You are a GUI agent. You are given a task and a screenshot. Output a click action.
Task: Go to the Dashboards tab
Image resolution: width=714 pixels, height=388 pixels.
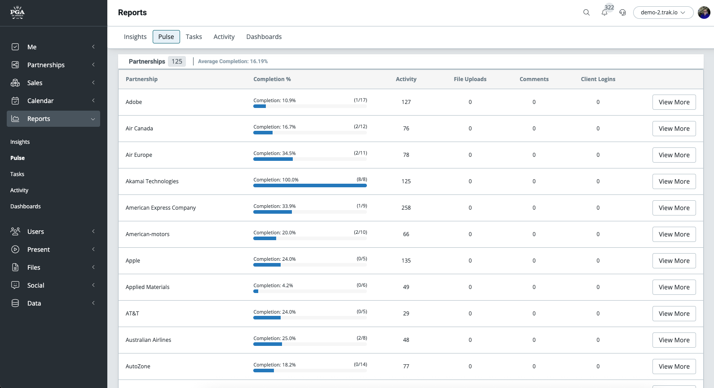click(x=264, y=37)
